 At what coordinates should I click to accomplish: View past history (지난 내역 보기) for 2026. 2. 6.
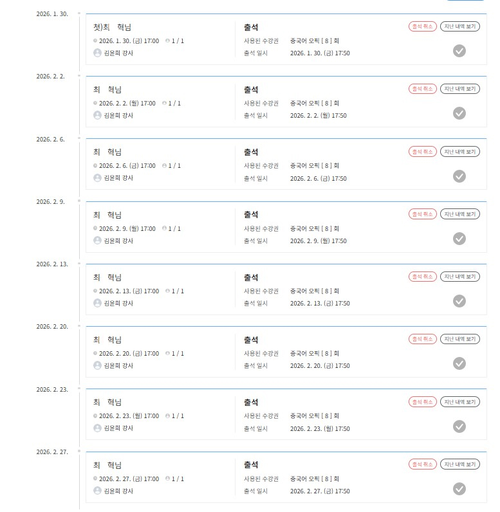pyautogui.click(x=460, y=152)
